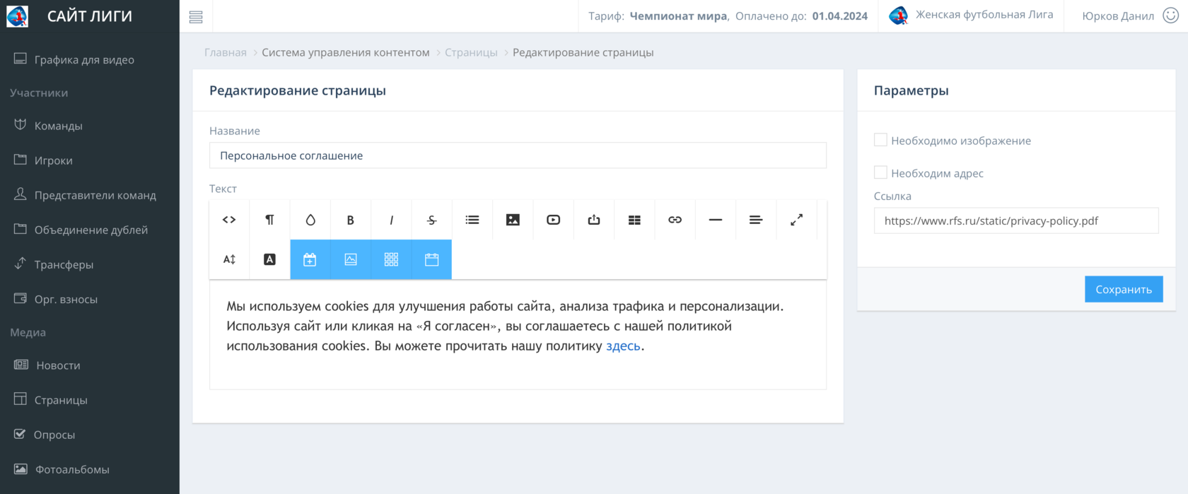Screen dimensions: 1188x494
Task: Click 'Система управления контентом' breadcrumb
Action: [x=346, y=52]
